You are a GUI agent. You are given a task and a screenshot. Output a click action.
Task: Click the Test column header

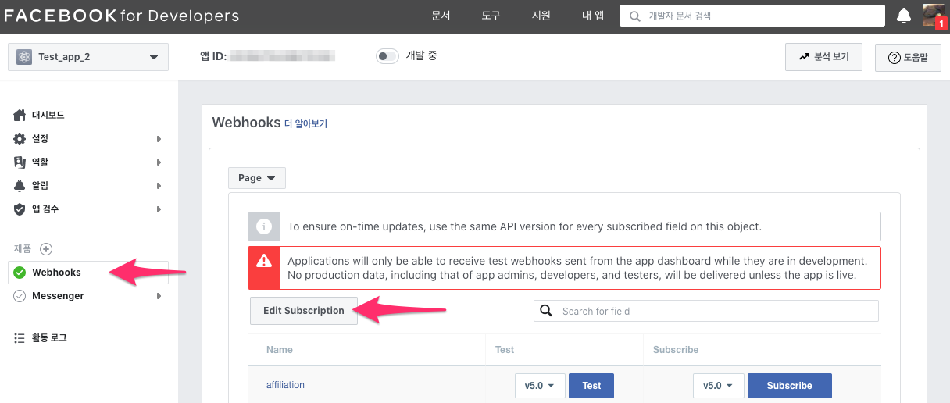505,350
